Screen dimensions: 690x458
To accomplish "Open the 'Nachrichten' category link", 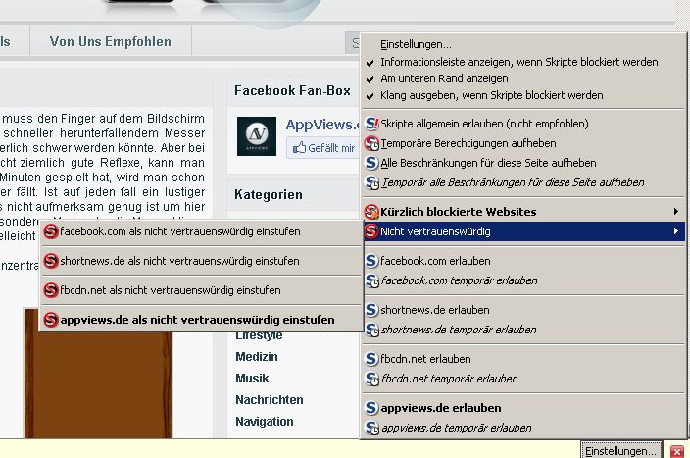I will pos(270,400).
